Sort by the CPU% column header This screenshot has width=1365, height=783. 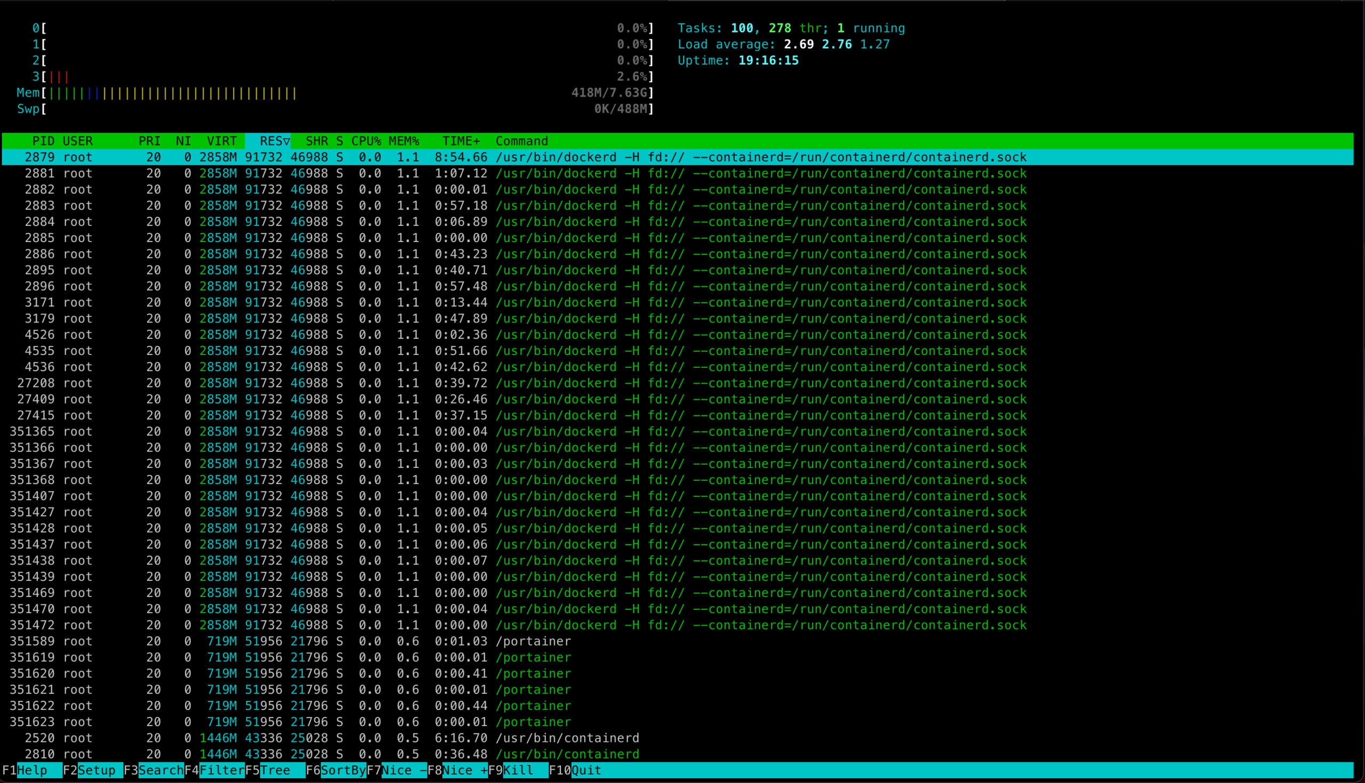(x=366, y=141)
